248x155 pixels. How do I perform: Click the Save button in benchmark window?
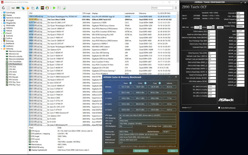point(108,150)
